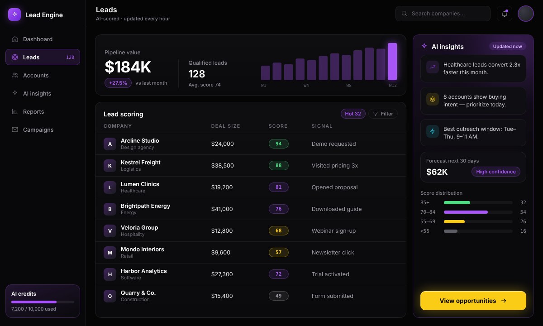Click the score 94 badge for Arcline Studio
Screen dimensions: 543x326
coord(279,144)
